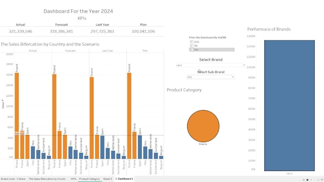Toggle the (All) checkbox in Vol/NR filter
324x182 pixels.
[x=192, y=42]
